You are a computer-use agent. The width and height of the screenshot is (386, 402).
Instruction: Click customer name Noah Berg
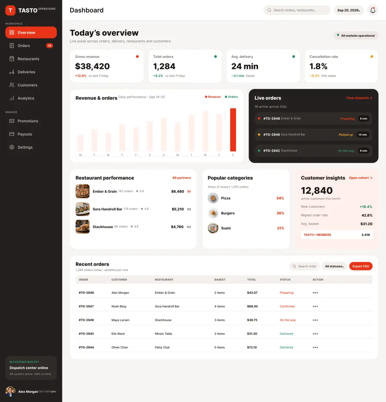[x=119, y=306]
